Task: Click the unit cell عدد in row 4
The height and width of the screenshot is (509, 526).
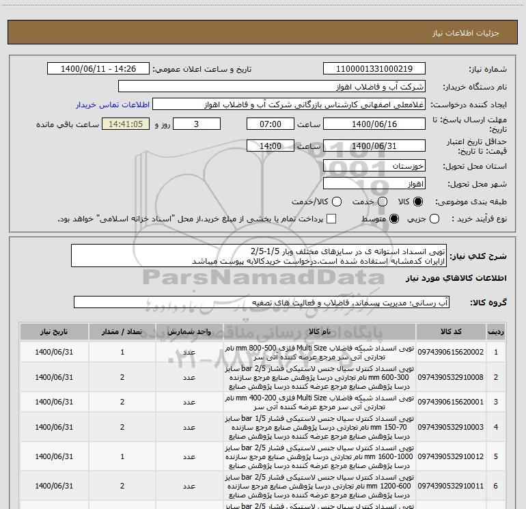Action: click(x=189, y=427)
